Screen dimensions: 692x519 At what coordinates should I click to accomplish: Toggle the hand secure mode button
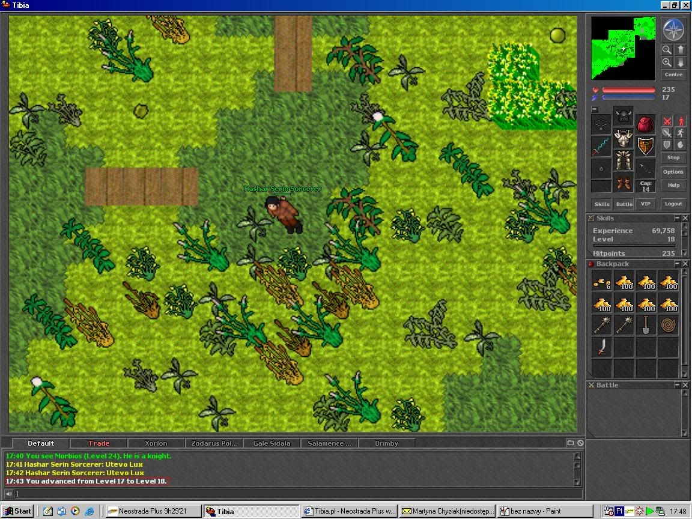click(681, 145)
